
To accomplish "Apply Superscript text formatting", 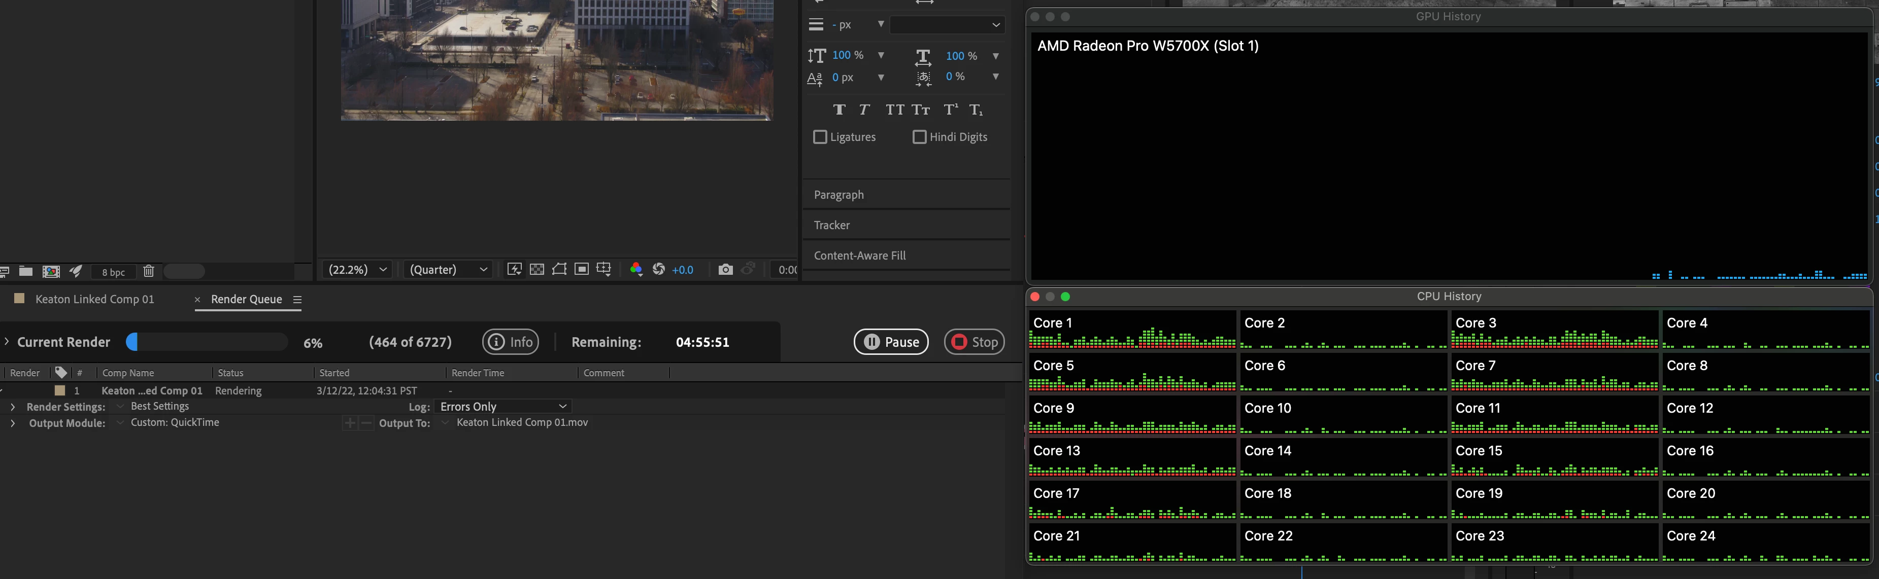I will [x=951, y=110].
